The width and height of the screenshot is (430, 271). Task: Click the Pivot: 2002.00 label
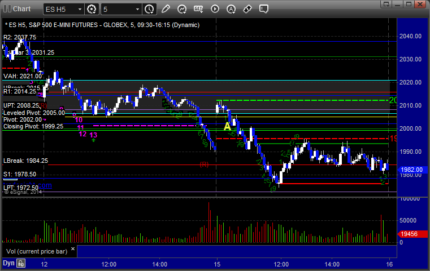[x=23, y=119]
